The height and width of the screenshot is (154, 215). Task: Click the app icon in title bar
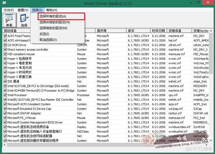[x=4, y=3]
